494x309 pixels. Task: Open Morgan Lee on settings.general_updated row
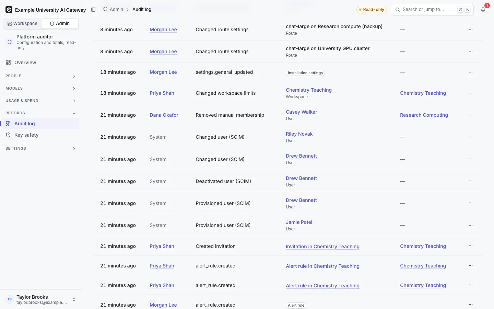pos(163,72)
